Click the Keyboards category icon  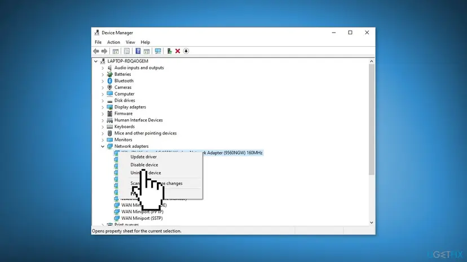[x=109, y=127]
